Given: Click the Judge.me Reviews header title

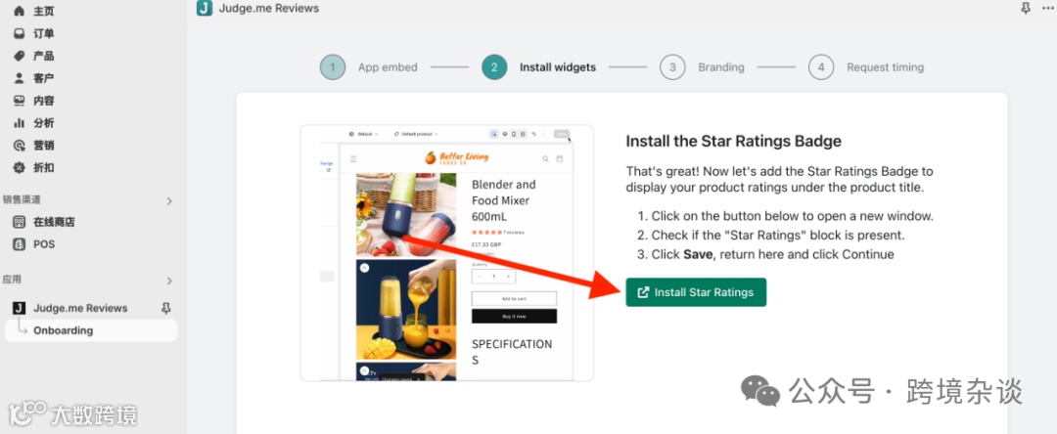Looking at the screenshot, I should click(x=269, y=8).
